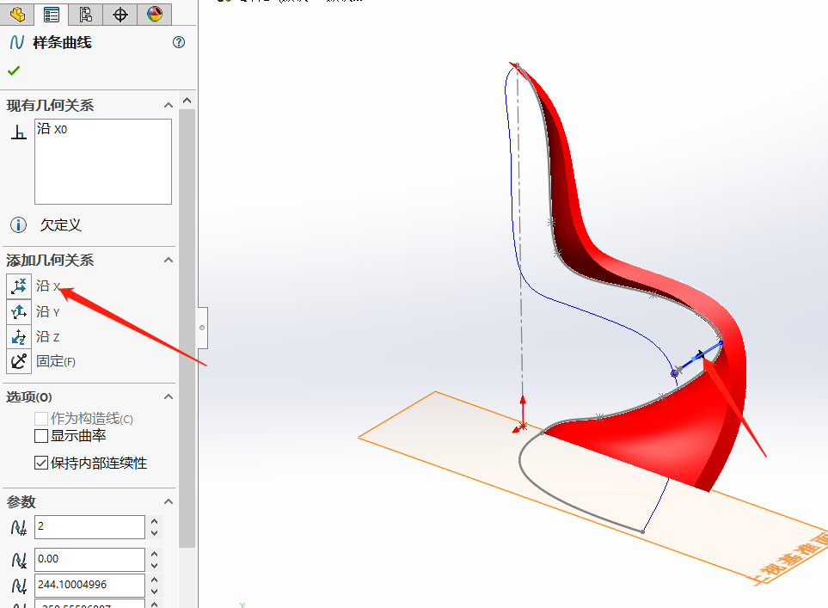
Task: Open the ConfigurationManager tab
Action: pos(85,15)
